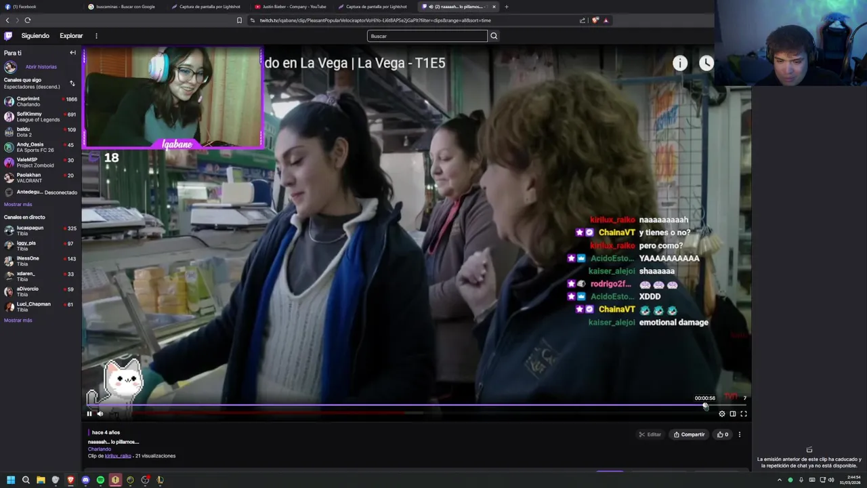Screen dimensions: 867x488
Task: Click the clip title naaaaah... lo pillamos
Action: click(x=113, y=442)
